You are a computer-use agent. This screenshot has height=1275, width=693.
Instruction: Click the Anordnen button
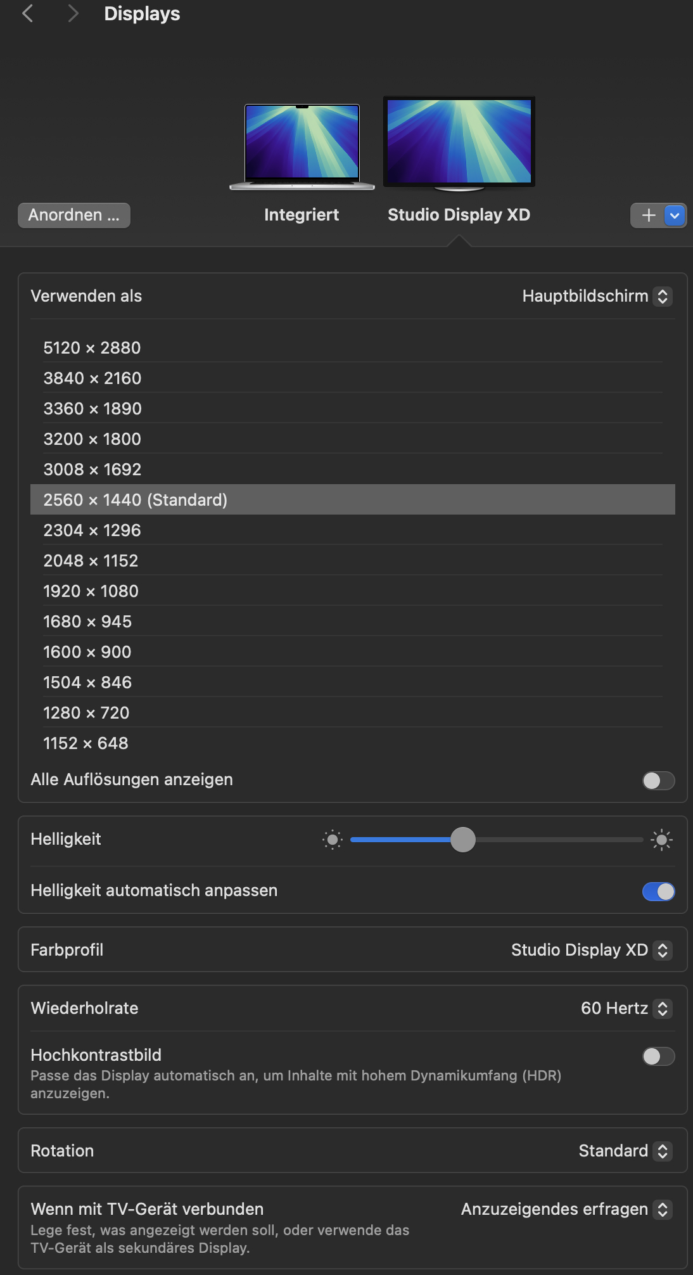(x=74, y=215)
